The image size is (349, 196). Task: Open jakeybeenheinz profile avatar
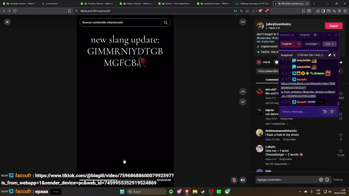[x=260, y=26]
